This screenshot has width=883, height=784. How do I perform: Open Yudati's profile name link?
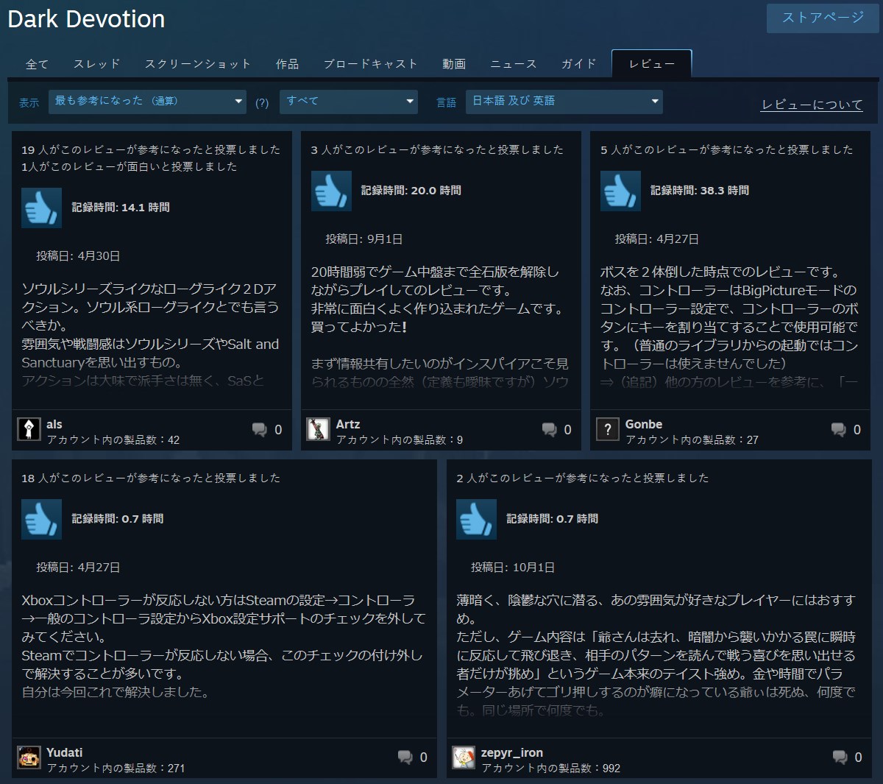(x=65, y=752)
